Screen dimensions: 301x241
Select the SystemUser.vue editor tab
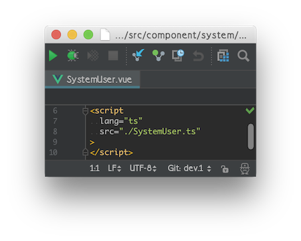[92, 80]
